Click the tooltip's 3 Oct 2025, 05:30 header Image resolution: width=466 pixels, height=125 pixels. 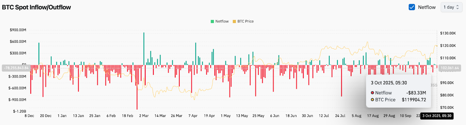click(x=389, y=83)
